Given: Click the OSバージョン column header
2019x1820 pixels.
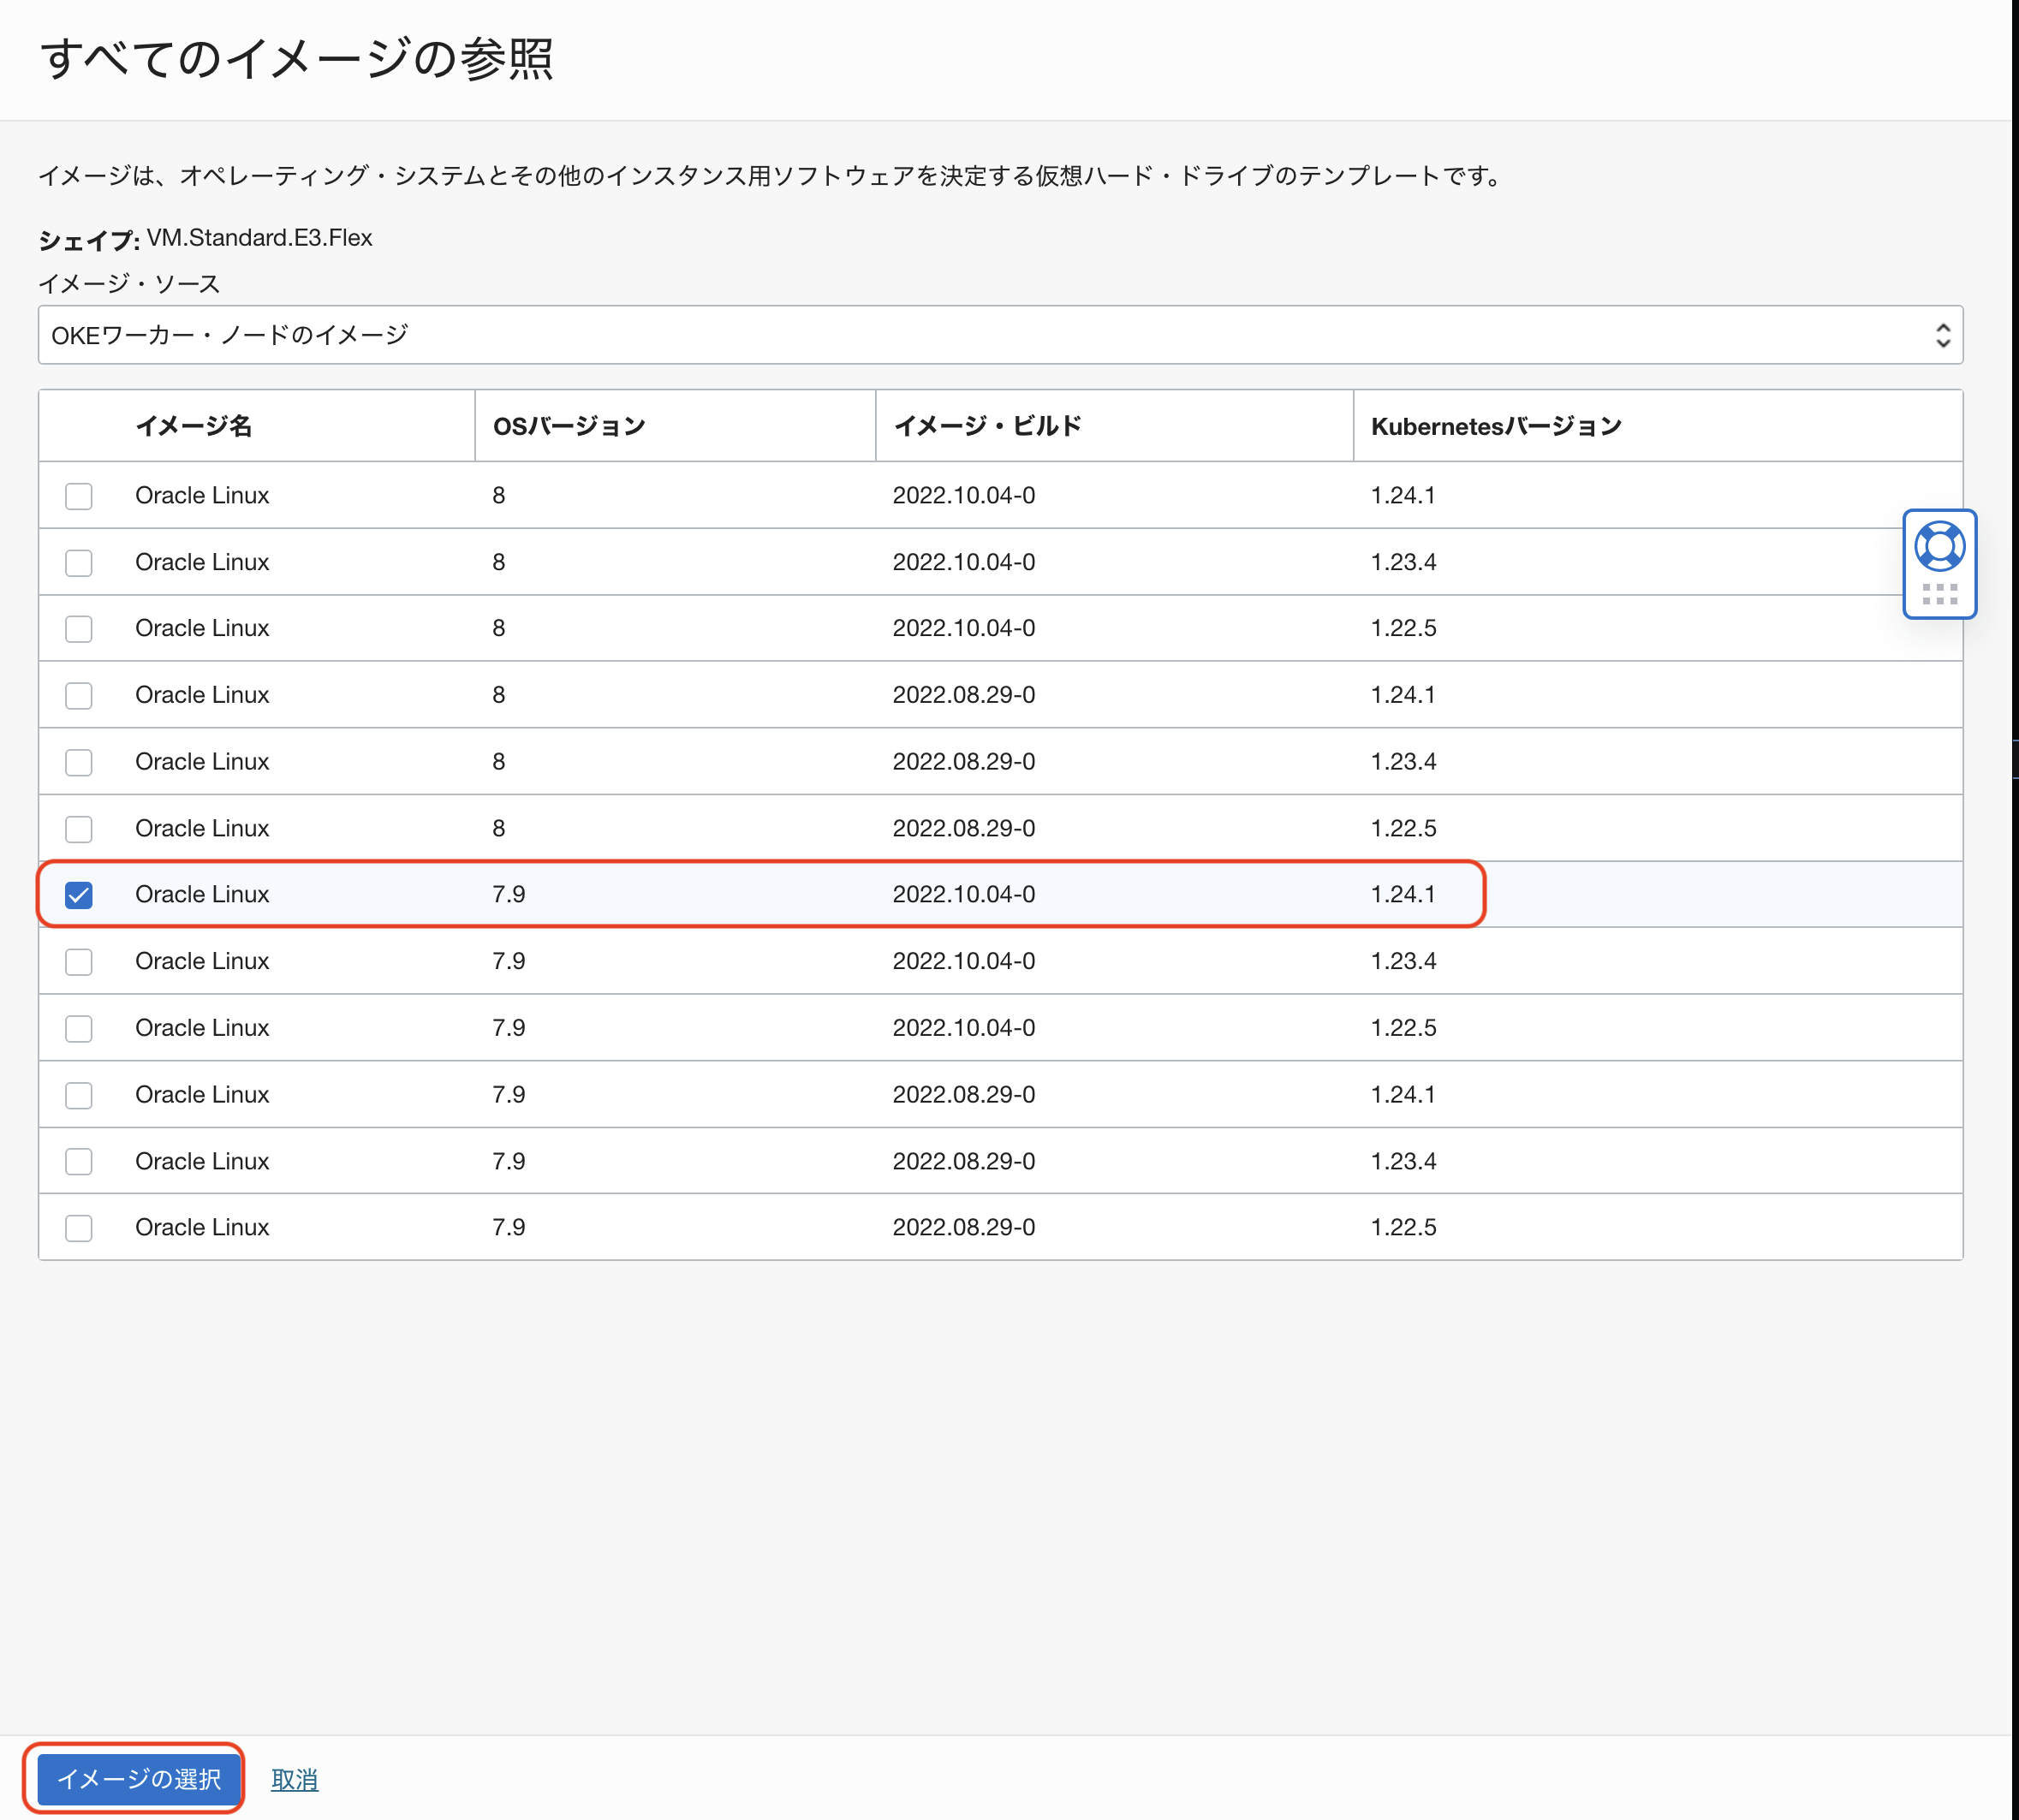Looking at the screenshot, I should click(569, 426).
